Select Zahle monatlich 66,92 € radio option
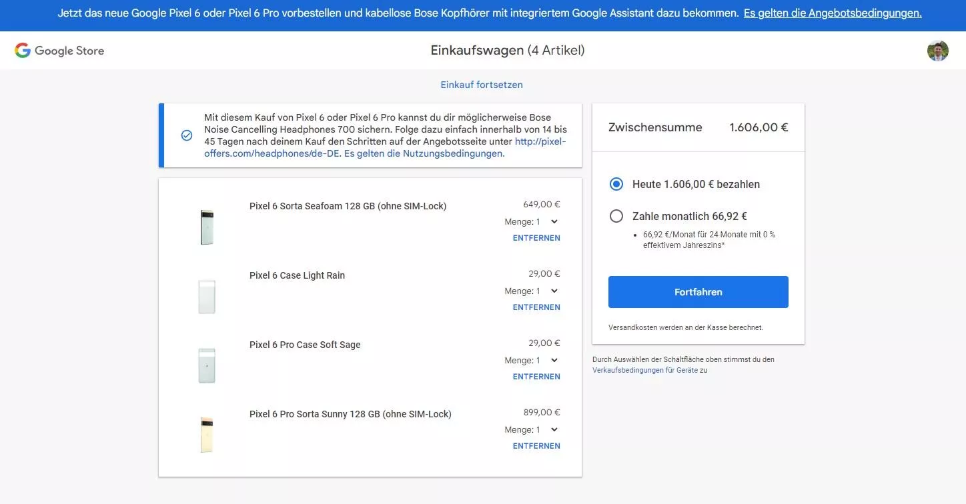Viewport: 966px width, 504px height. click(x=616, y=216)
